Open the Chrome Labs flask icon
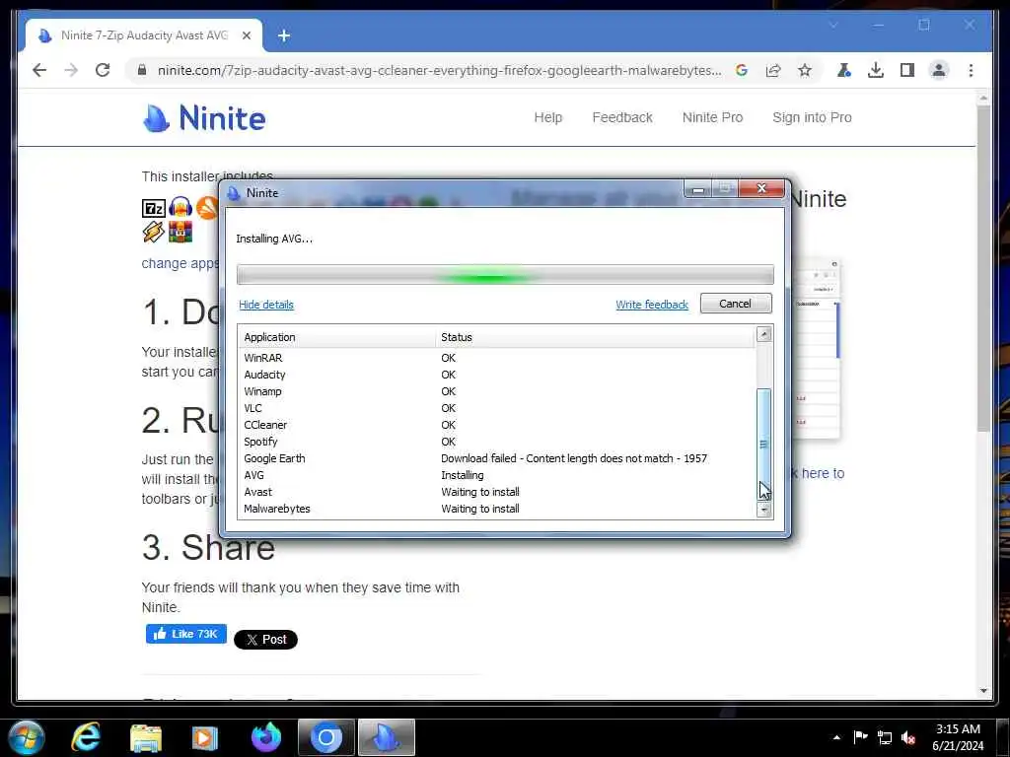 tap(844, 70)
